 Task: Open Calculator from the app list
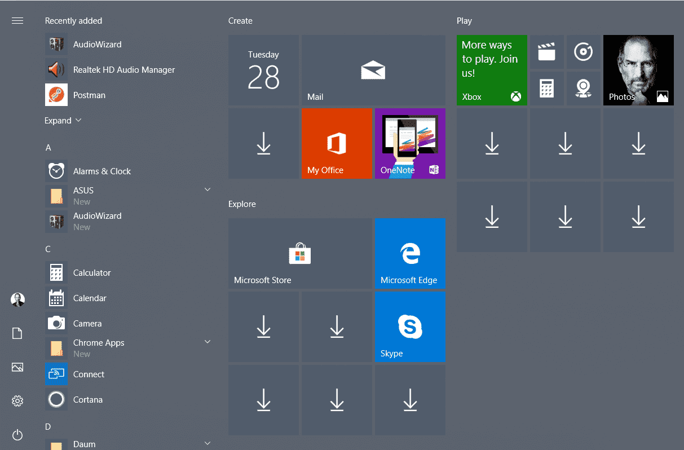[x=128, y=273]
